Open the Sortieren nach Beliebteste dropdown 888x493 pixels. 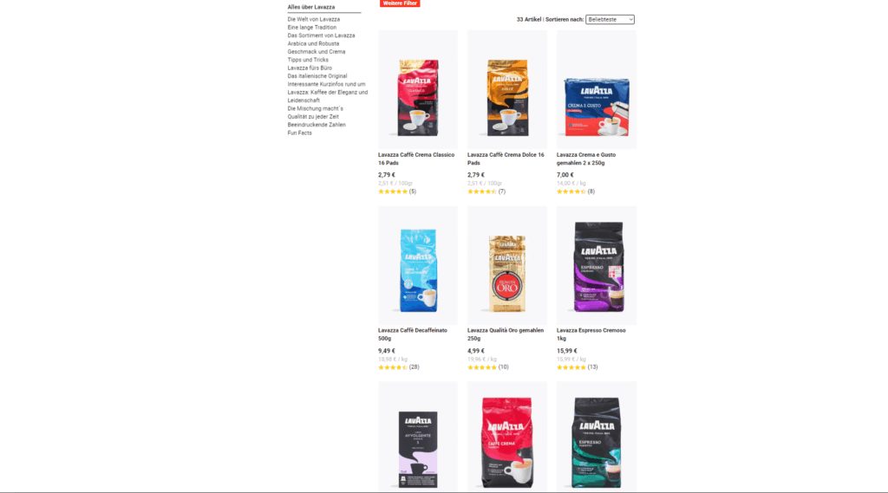[x=610, y=19]
